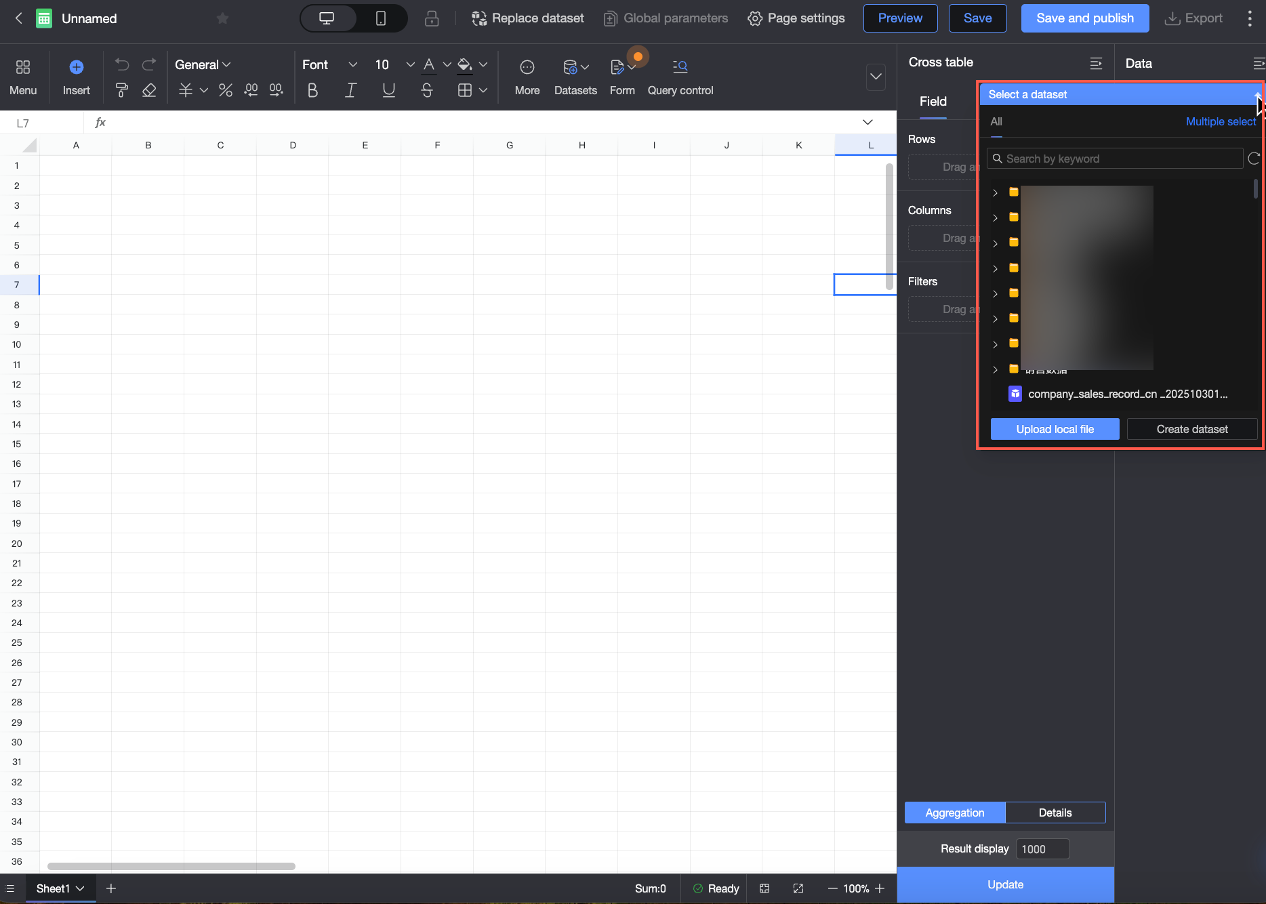The height and width of the screenshot is (904, 1266).
Task: Click the Save button
Action: click(x=977, y=18)
